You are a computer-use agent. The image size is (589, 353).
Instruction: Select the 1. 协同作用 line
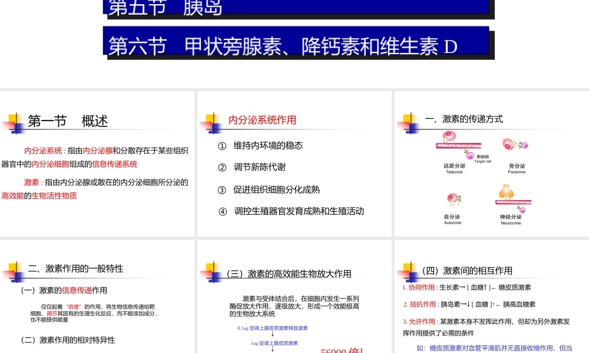[x=466, y=287]
